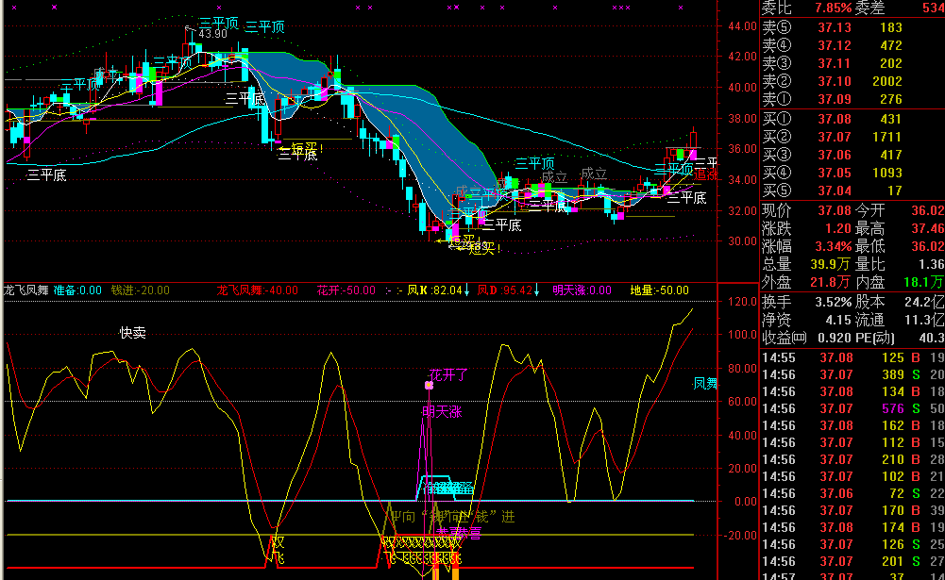Click the down arrow next to 凤K:82.04
This screenshot has height=580, width=945.
tap(466, 290)
